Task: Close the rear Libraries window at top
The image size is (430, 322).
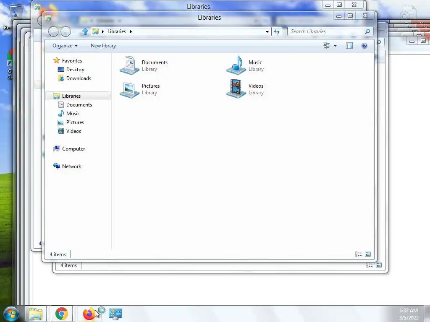Action: coord(354,5)
